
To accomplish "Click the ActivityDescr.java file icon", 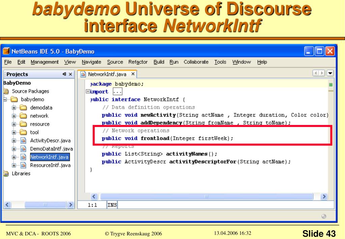I will coord(23,140).
